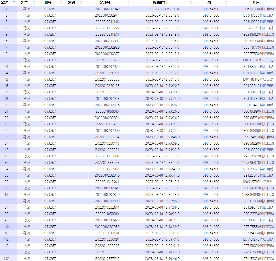Click 053267 in rank 45 row
This screenshot has width=276, height=261.
pyautogui.click(x=50, y=150)
